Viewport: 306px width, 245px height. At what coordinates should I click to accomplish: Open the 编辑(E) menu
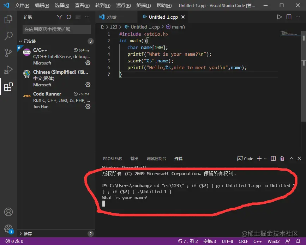(x=42, y=5)
